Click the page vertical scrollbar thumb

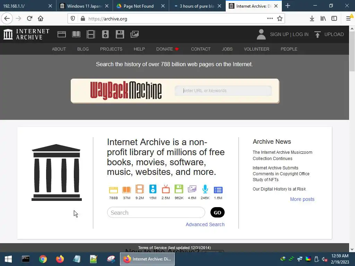pos(352,52)
